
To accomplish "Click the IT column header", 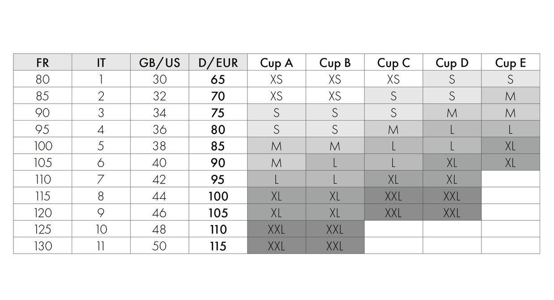I will click(x=101, y=62).
